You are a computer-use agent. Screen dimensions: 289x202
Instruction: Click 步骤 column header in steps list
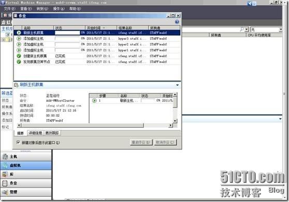click(108, 96)
